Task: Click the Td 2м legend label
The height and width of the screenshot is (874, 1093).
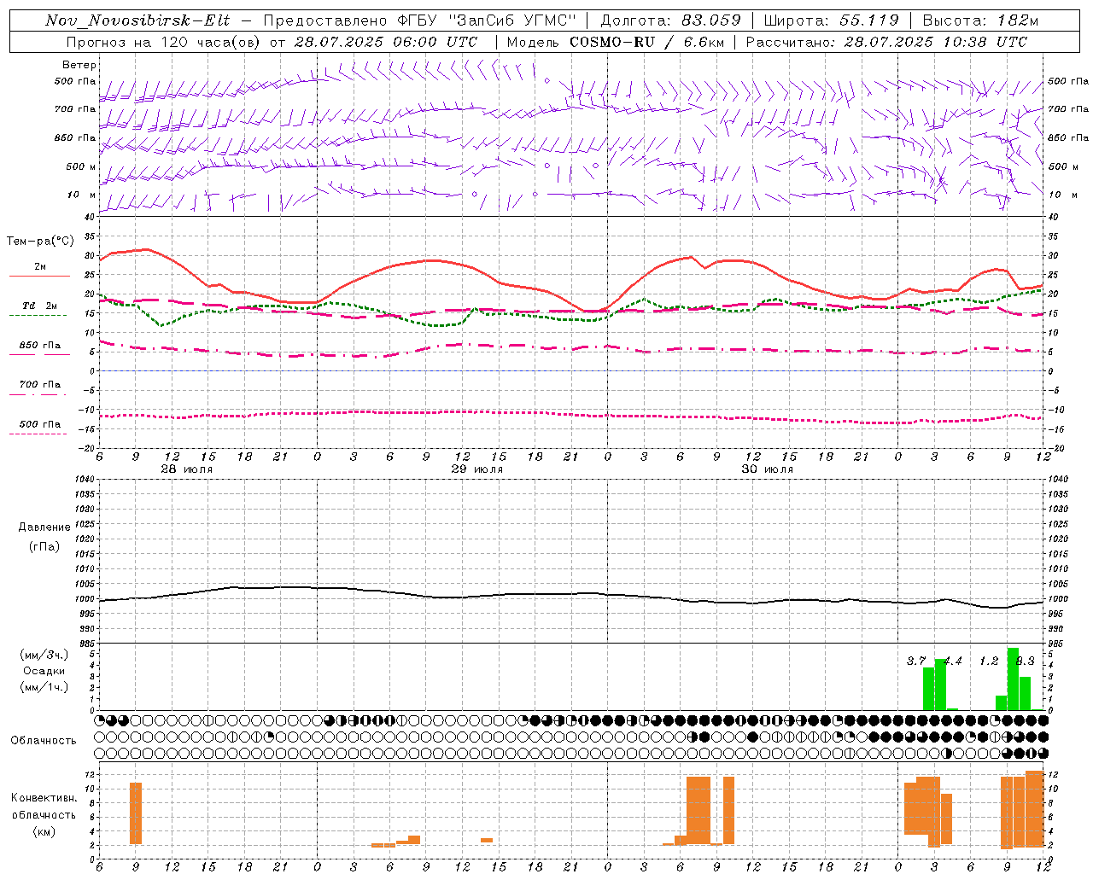Action: point(40,306)
